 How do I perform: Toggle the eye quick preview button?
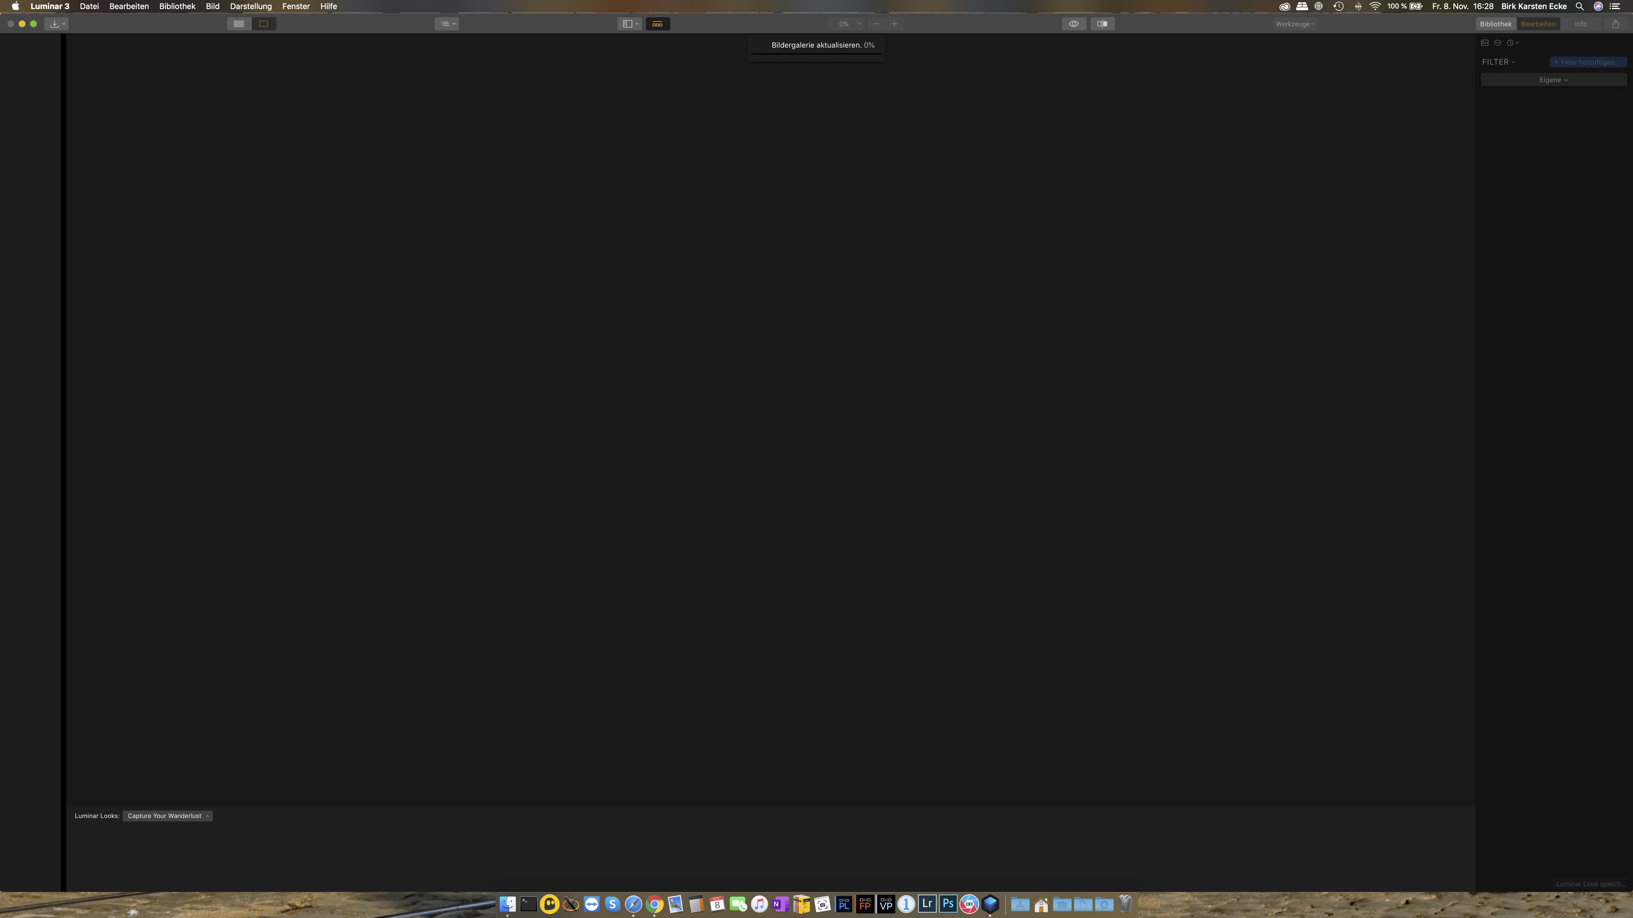pyautogui.click(x=1074, y=24)
